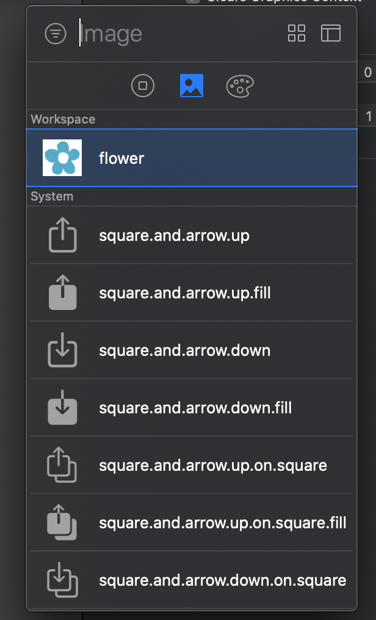
Task: Select square.and.arrow.down icon
Action: 62,350
